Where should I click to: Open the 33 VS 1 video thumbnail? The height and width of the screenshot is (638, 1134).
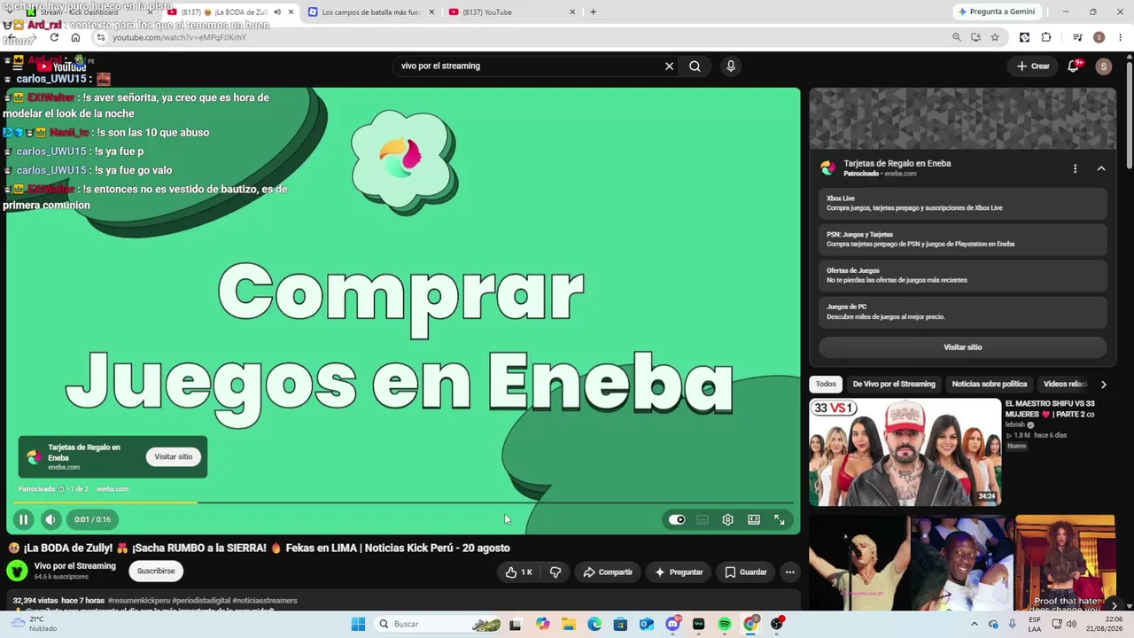pos(905,452)
